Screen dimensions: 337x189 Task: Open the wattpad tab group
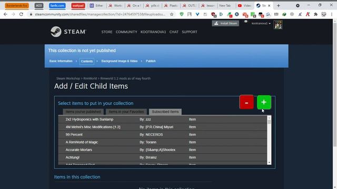coord(78,6)
